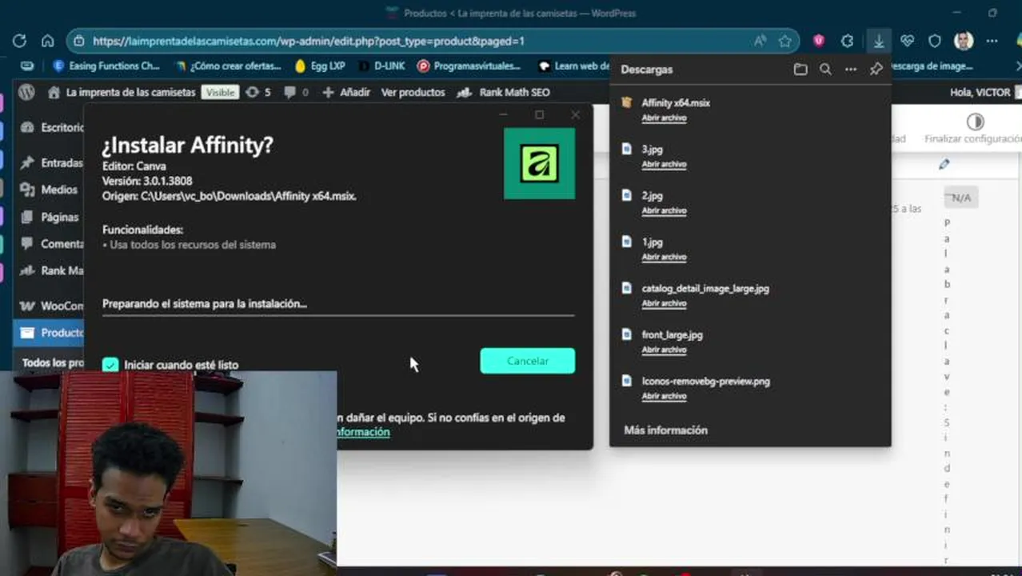Click Ver productos in admin bar
Image resolution: width=1022 pixels, height=576 pixels.
pyautogui.click(x=413, y=92)
